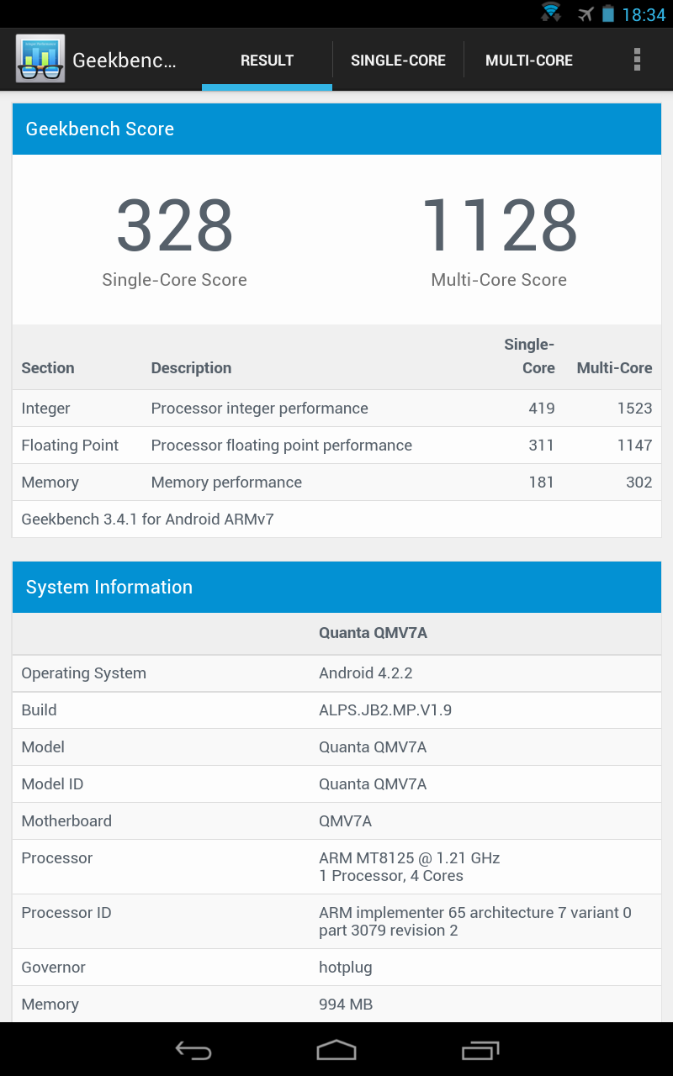Tap Memory single-core value 181
The image size is (673, 1076).
(542, 483)
